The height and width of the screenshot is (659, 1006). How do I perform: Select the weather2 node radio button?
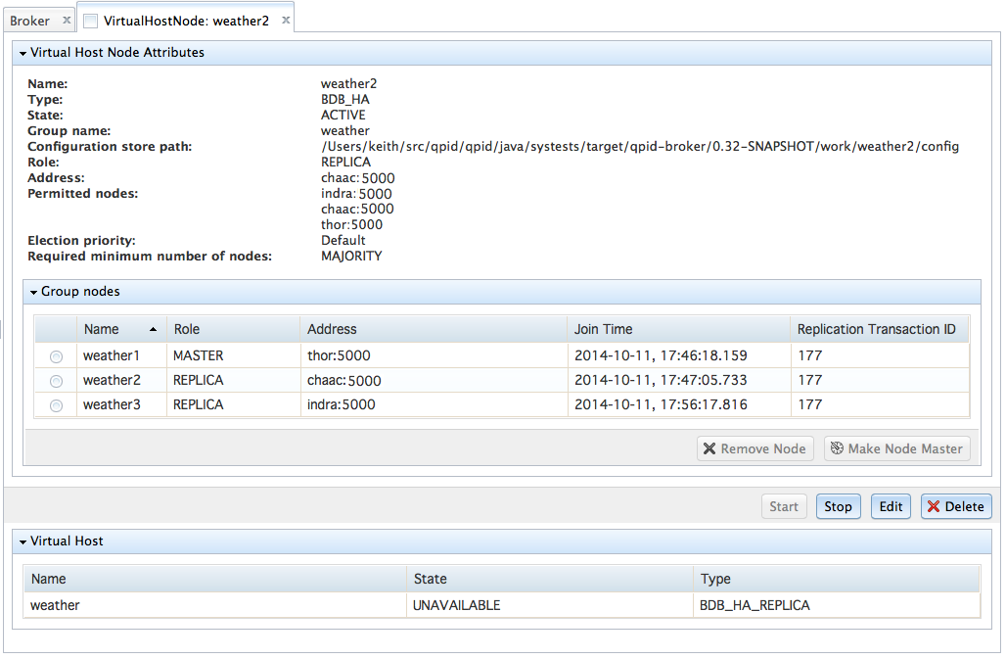coord(56,381)
